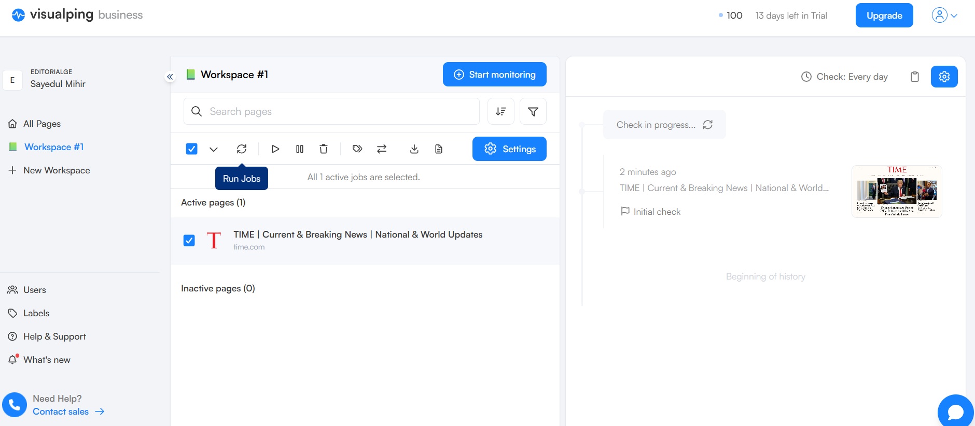
Task: Collapse the sidebar with double-chevron icon
Action: coord(170,77)
